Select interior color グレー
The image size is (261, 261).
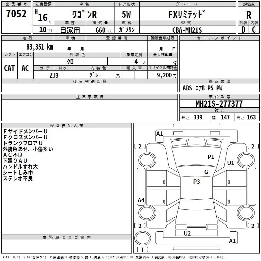pyautogui.click(x=95, y=75)
